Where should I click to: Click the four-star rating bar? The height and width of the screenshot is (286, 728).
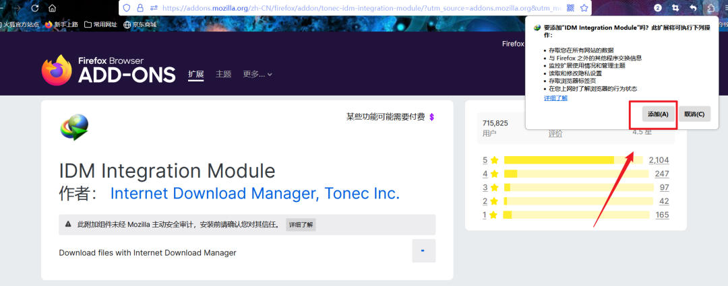point(576,174)
